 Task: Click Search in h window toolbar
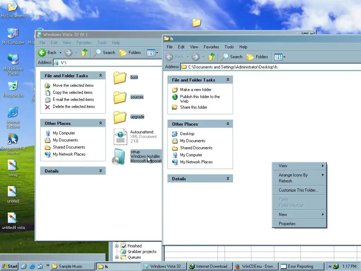pyautogui.click(x=231, y=57)
